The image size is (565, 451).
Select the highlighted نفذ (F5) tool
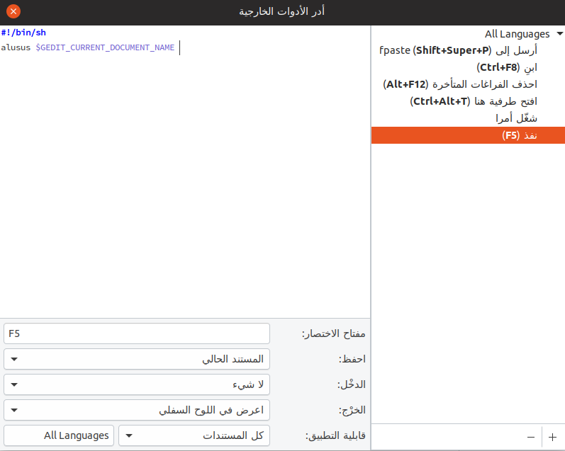(x=520, y=135)
